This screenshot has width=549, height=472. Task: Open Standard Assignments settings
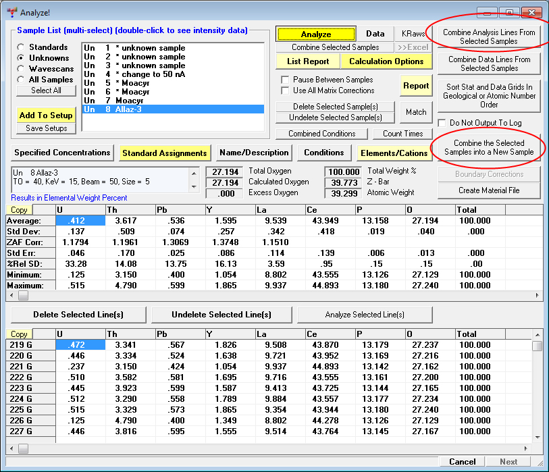point(165,153)
